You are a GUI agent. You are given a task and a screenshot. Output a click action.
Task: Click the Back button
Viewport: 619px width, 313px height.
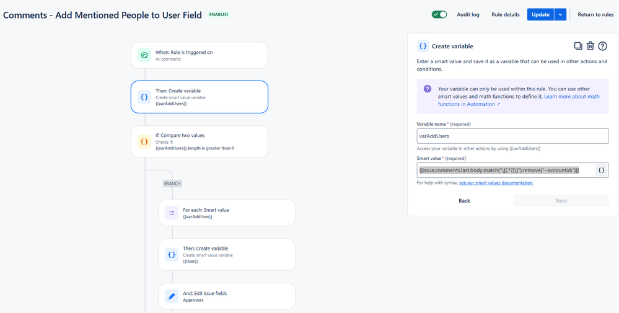[x=464, y=201]
